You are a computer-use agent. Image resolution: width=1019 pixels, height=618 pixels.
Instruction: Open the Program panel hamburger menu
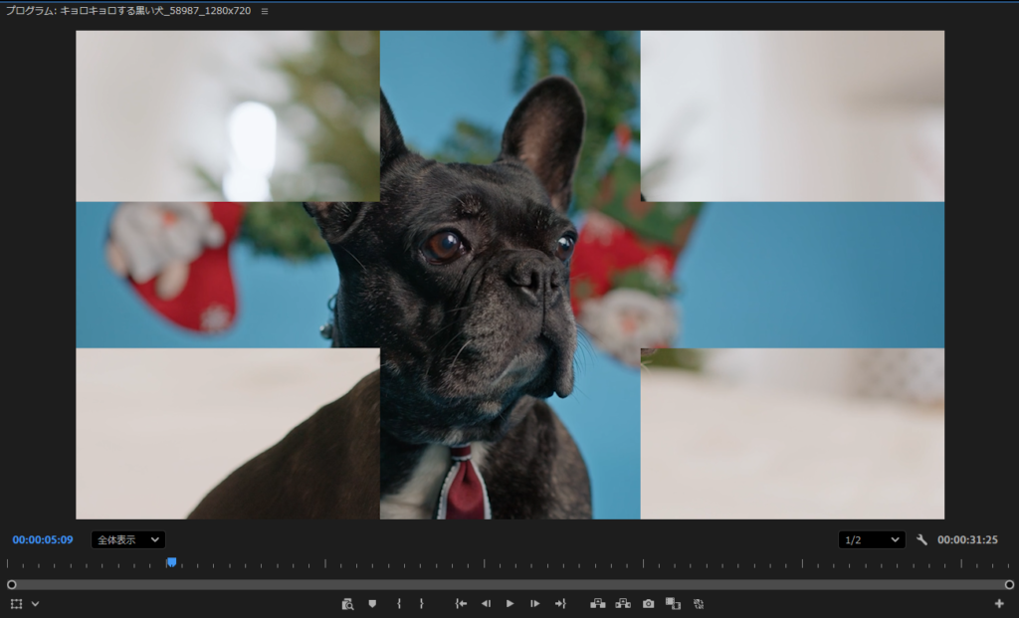(x=265, y=11)
